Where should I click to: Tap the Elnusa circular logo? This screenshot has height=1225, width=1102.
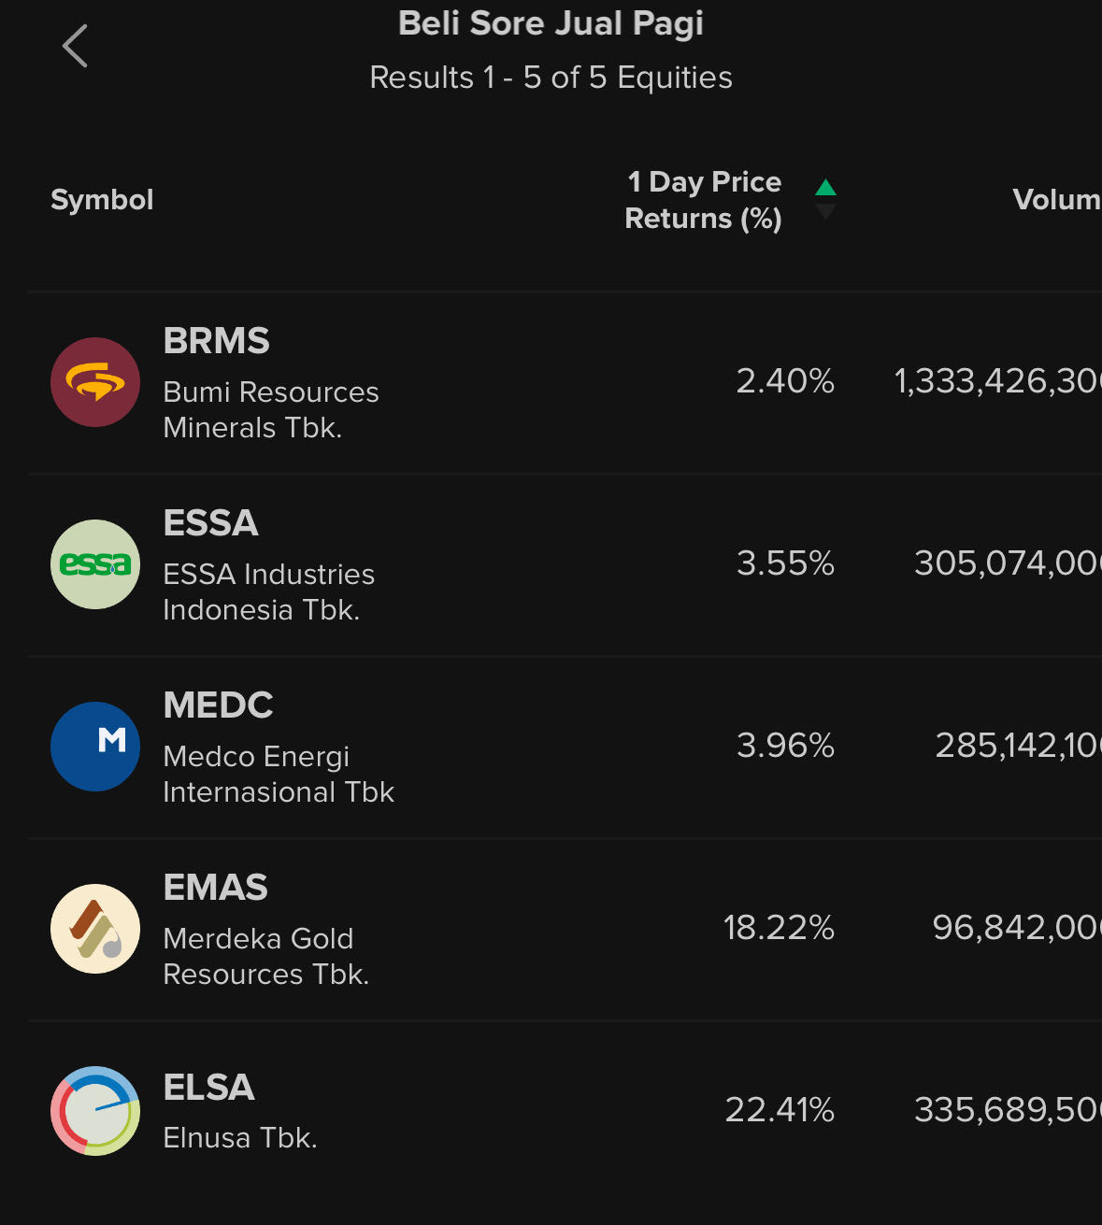(x=95, y=1111)
